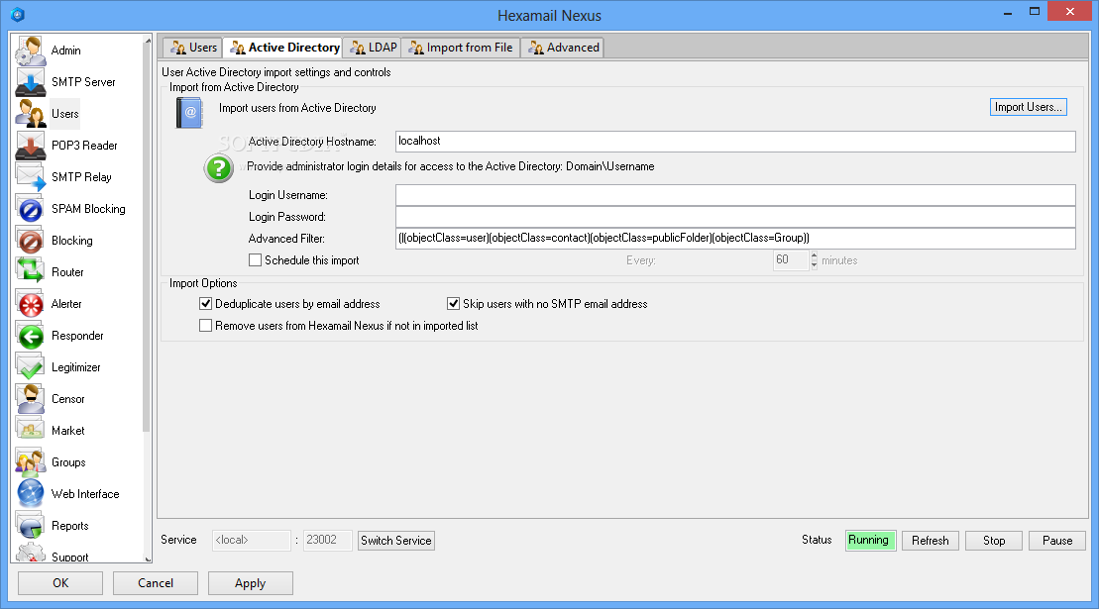Select the Active Directory tab
The height and width of the screenshot is (609, 1099).
(283, 48)
